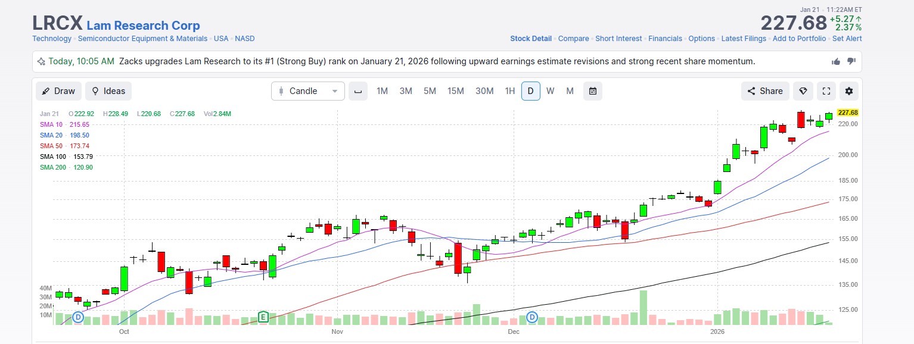Select the 1H timeframe

click(x=509, y=91)
